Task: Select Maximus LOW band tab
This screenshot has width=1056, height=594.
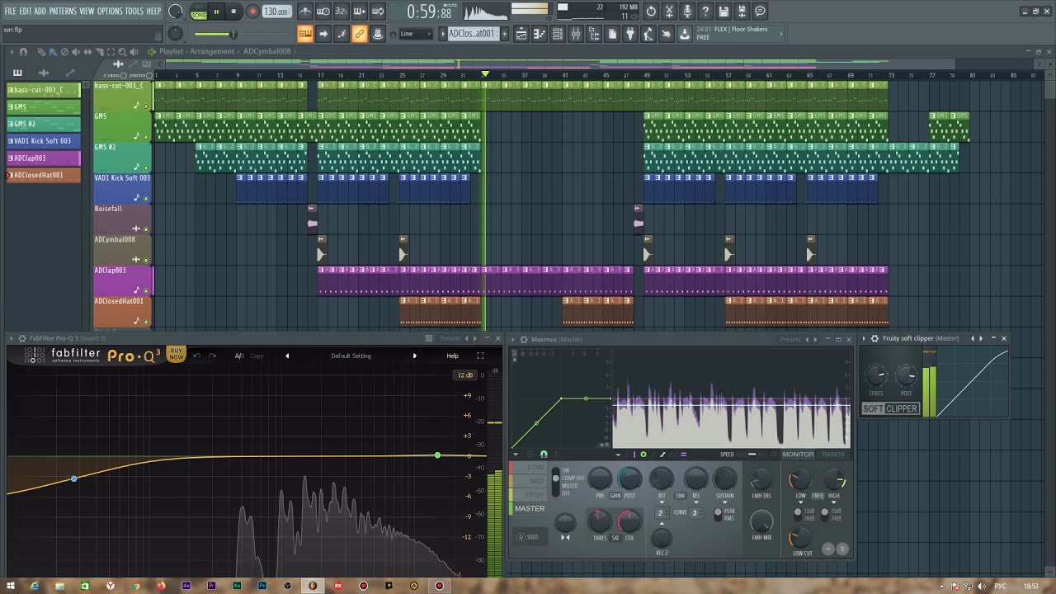Action: click(x=530, y=468)
